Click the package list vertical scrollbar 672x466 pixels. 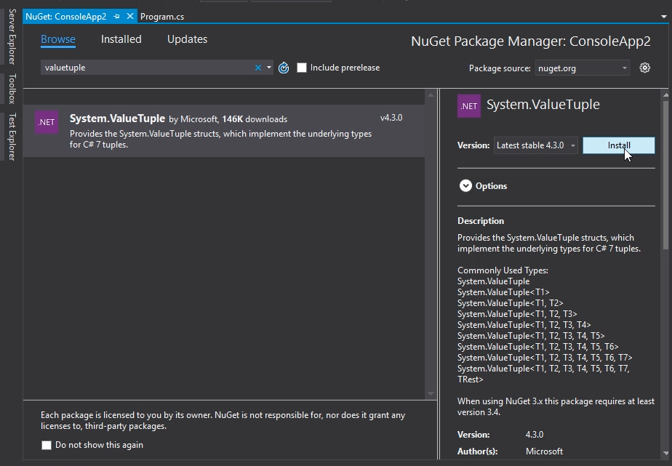click(x=431, y=244)
